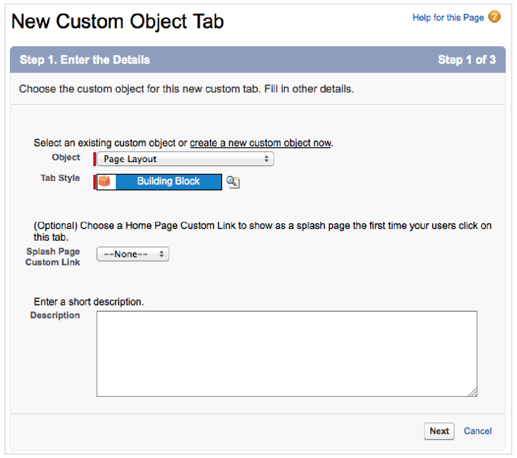Viewport: 517px width, 458px height.
Task: Click the New Custom Object Tab page title
Action: [x=118, y=22]
